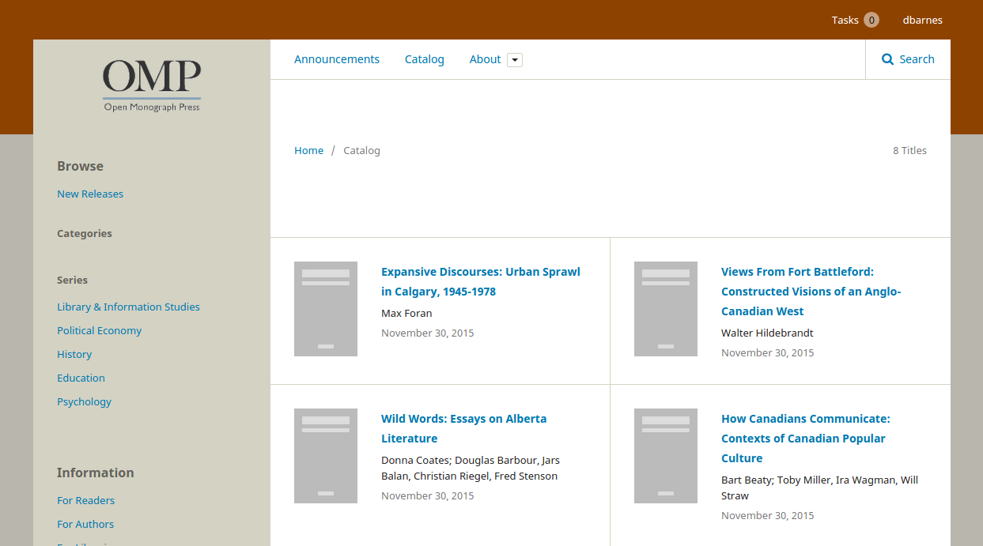Follow the Home breadcrumb link

click(x=308, y=150)
